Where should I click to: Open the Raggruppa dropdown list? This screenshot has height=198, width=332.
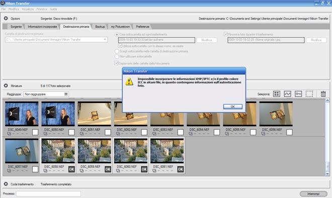(x=66, y=94)
